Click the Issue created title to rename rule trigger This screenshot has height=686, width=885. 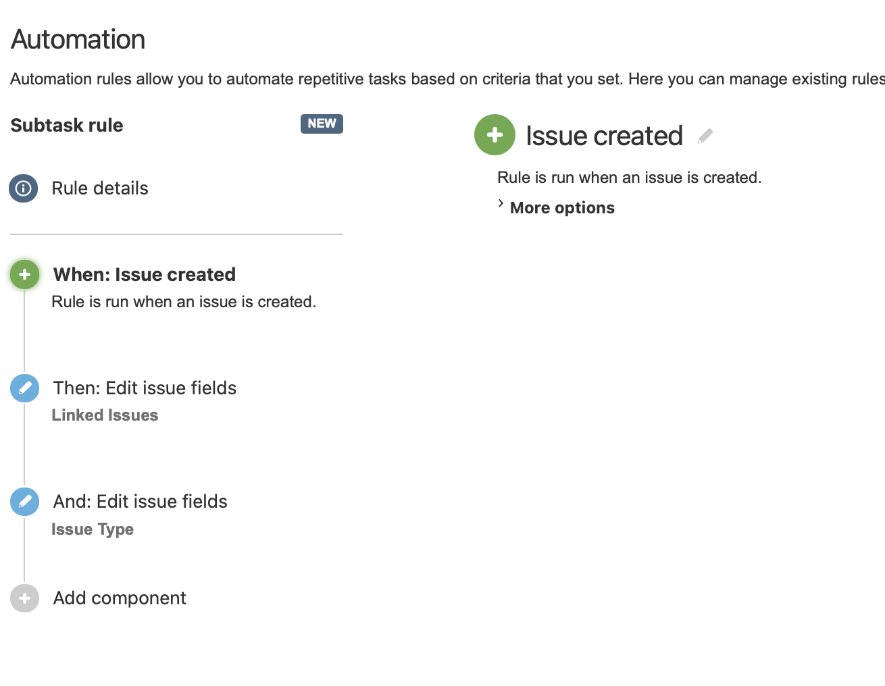[x=604, y=135]
